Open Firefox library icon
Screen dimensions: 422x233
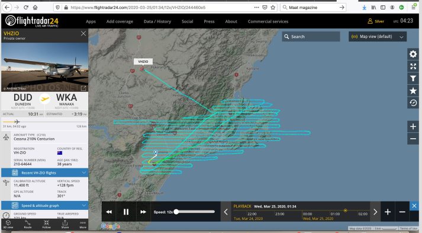pos(373,8)
